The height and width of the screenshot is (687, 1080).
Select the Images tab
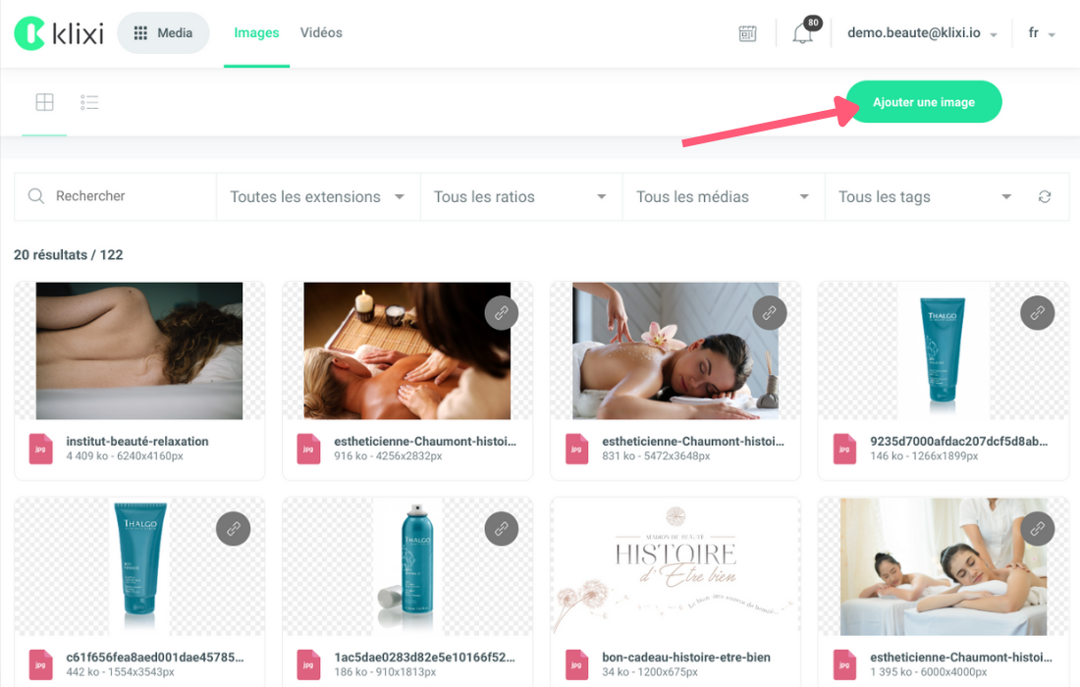[x=256, y=32]
